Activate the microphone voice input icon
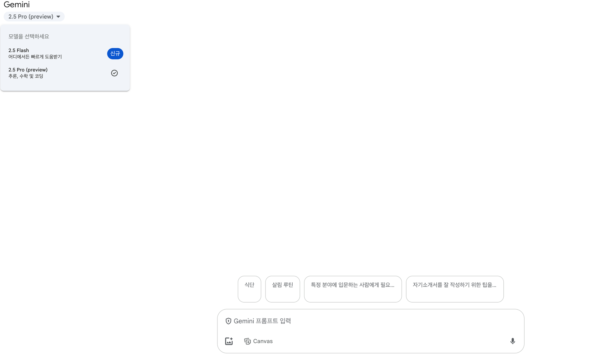The height and width of the screenshot is (361, 609). click(513, 341)
